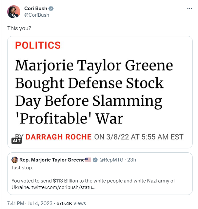Click the 23h quoted tweet timestamp
The width and height of the screenshot is (198, 209).
coord(132,160)
